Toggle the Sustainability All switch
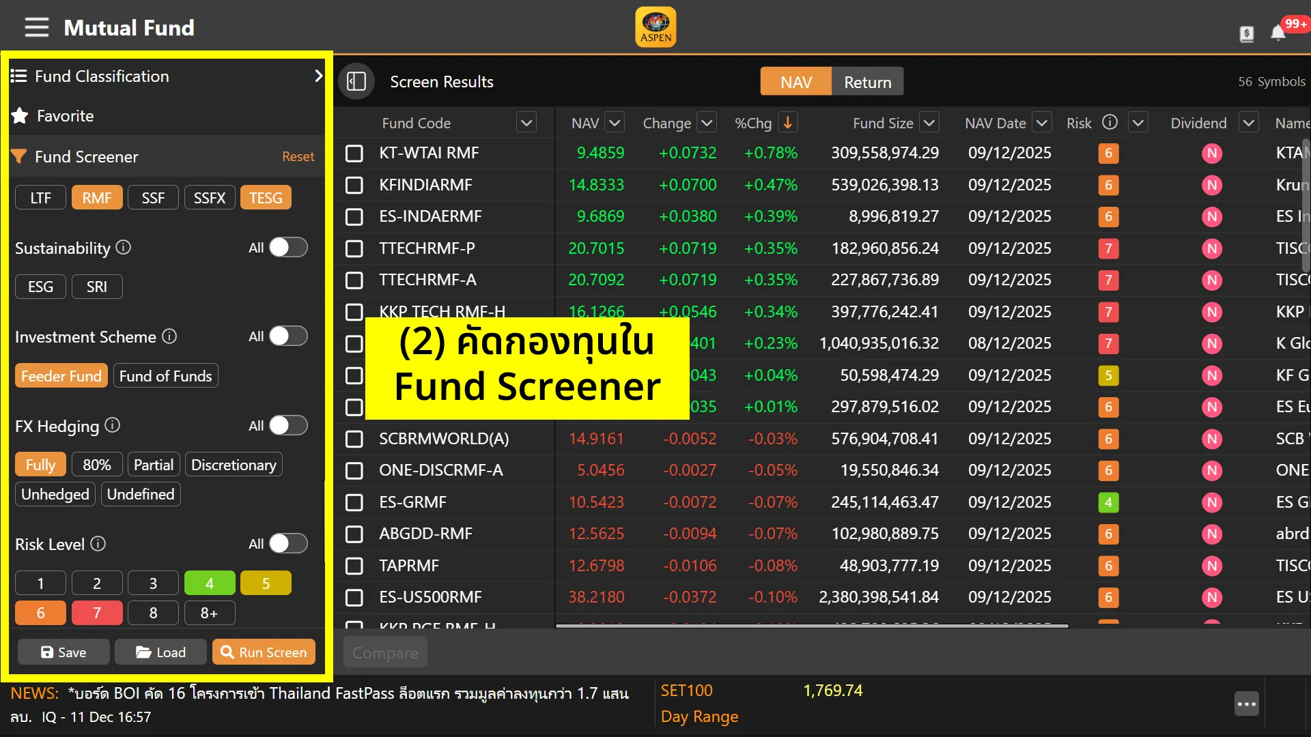Viewport: 1311px width, 737px height. [x=287, y=247]
